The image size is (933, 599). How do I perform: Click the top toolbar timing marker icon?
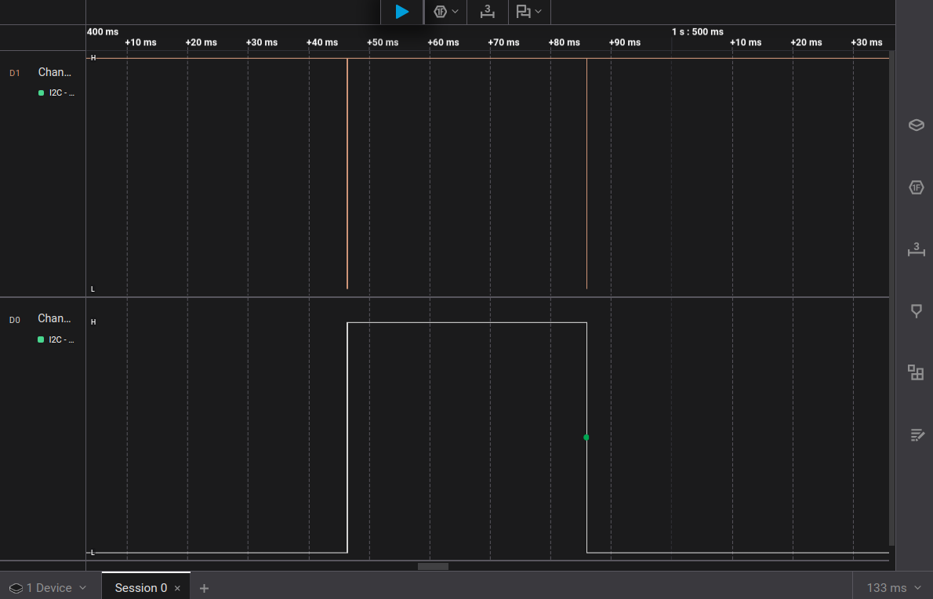coord(523,12)
